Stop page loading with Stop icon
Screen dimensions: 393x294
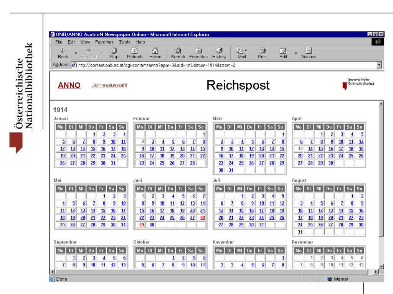(114, 53)
